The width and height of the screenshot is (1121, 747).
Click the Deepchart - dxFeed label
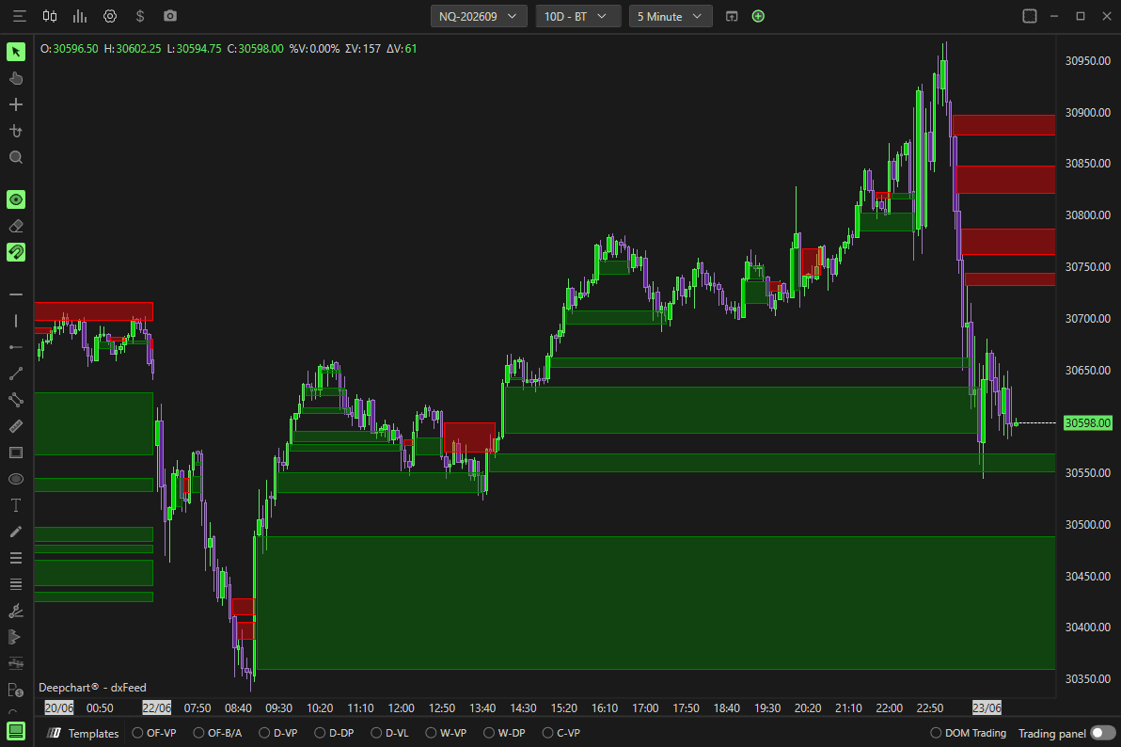click(x=92, y=687)
